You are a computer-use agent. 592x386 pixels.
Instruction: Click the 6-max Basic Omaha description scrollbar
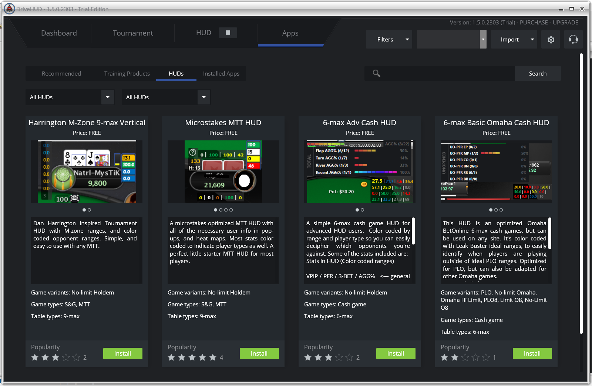(x=550, y=233)
